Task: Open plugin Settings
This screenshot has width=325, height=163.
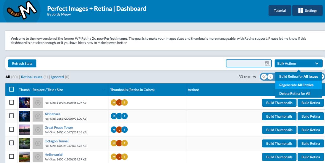Action: point(307,11)
